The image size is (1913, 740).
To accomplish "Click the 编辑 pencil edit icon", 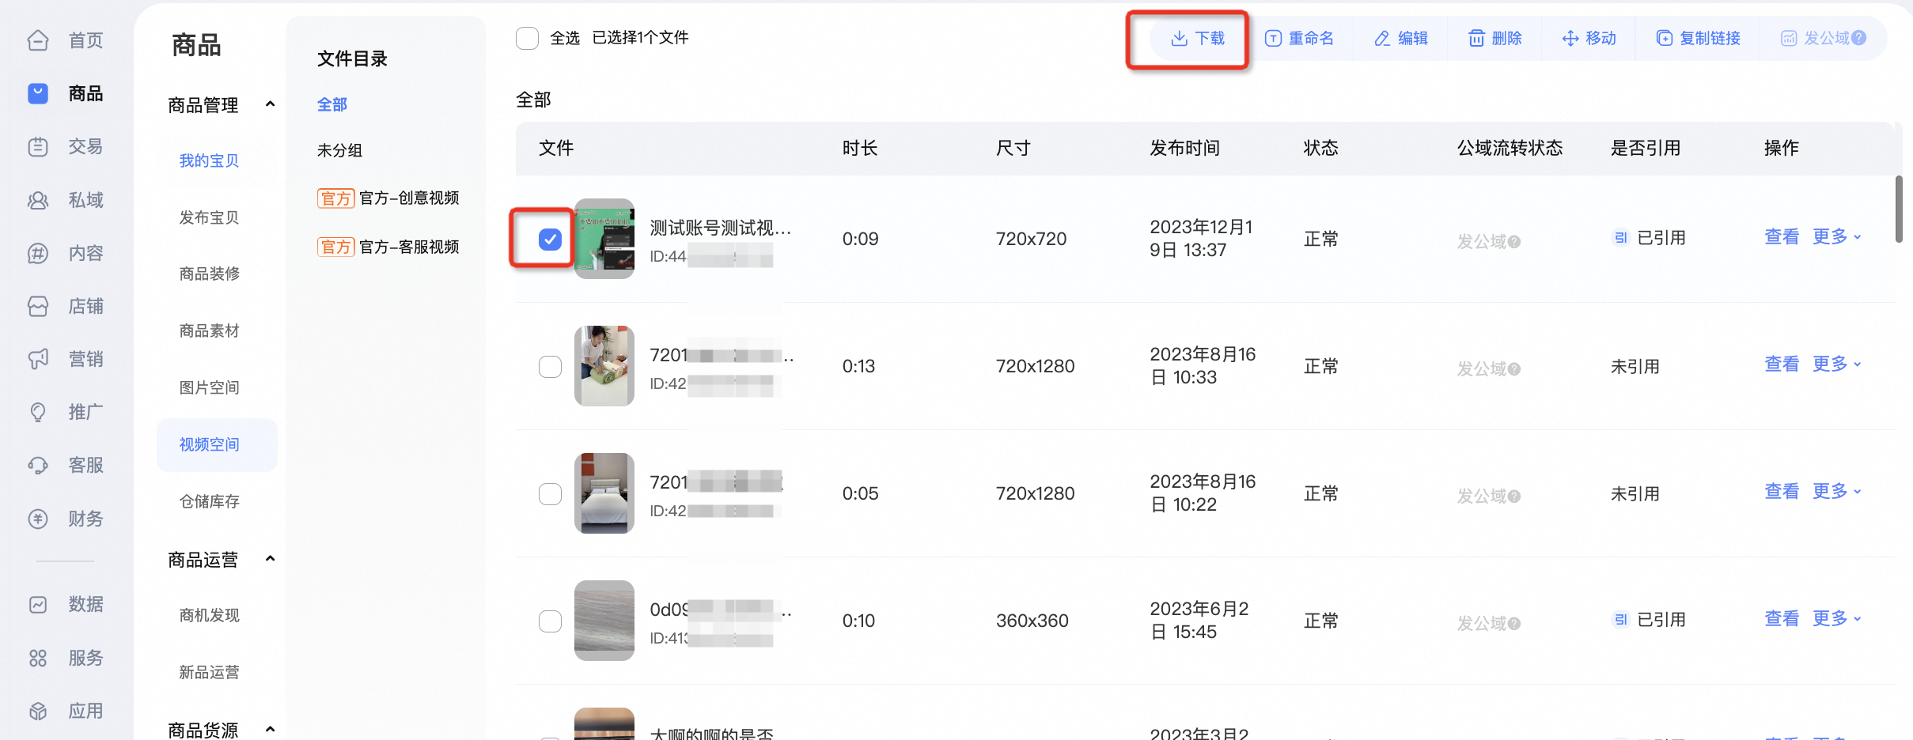I will click(x=1382, y=39).
